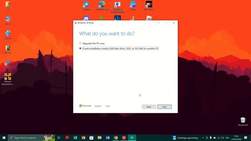251x141 pixels.
Task: Launch Excel from the taskbar
Action: [x=75, y=137]
